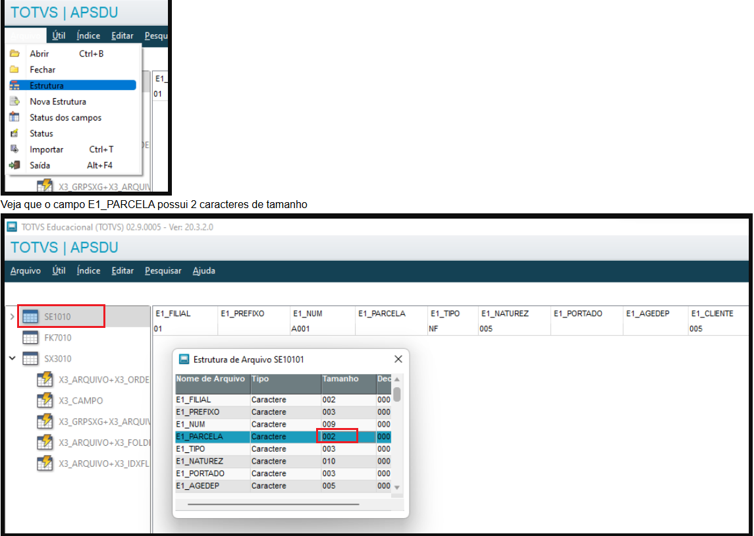
Task: Click the TOTVS Educacional window title icon
Action: point(12,227)
